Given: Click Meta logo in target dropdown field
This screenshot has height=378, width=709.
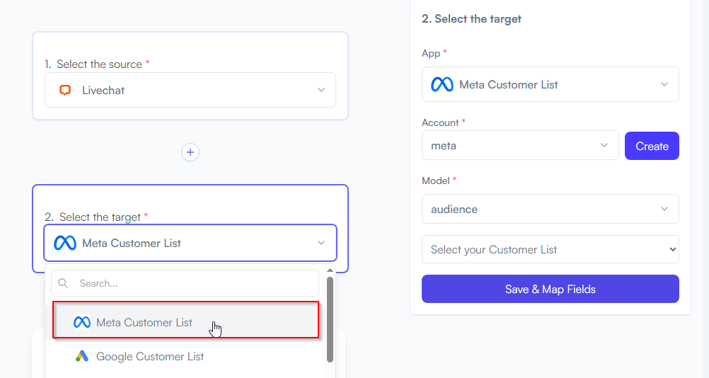Looking at the screenshot, I should point(65,244).
